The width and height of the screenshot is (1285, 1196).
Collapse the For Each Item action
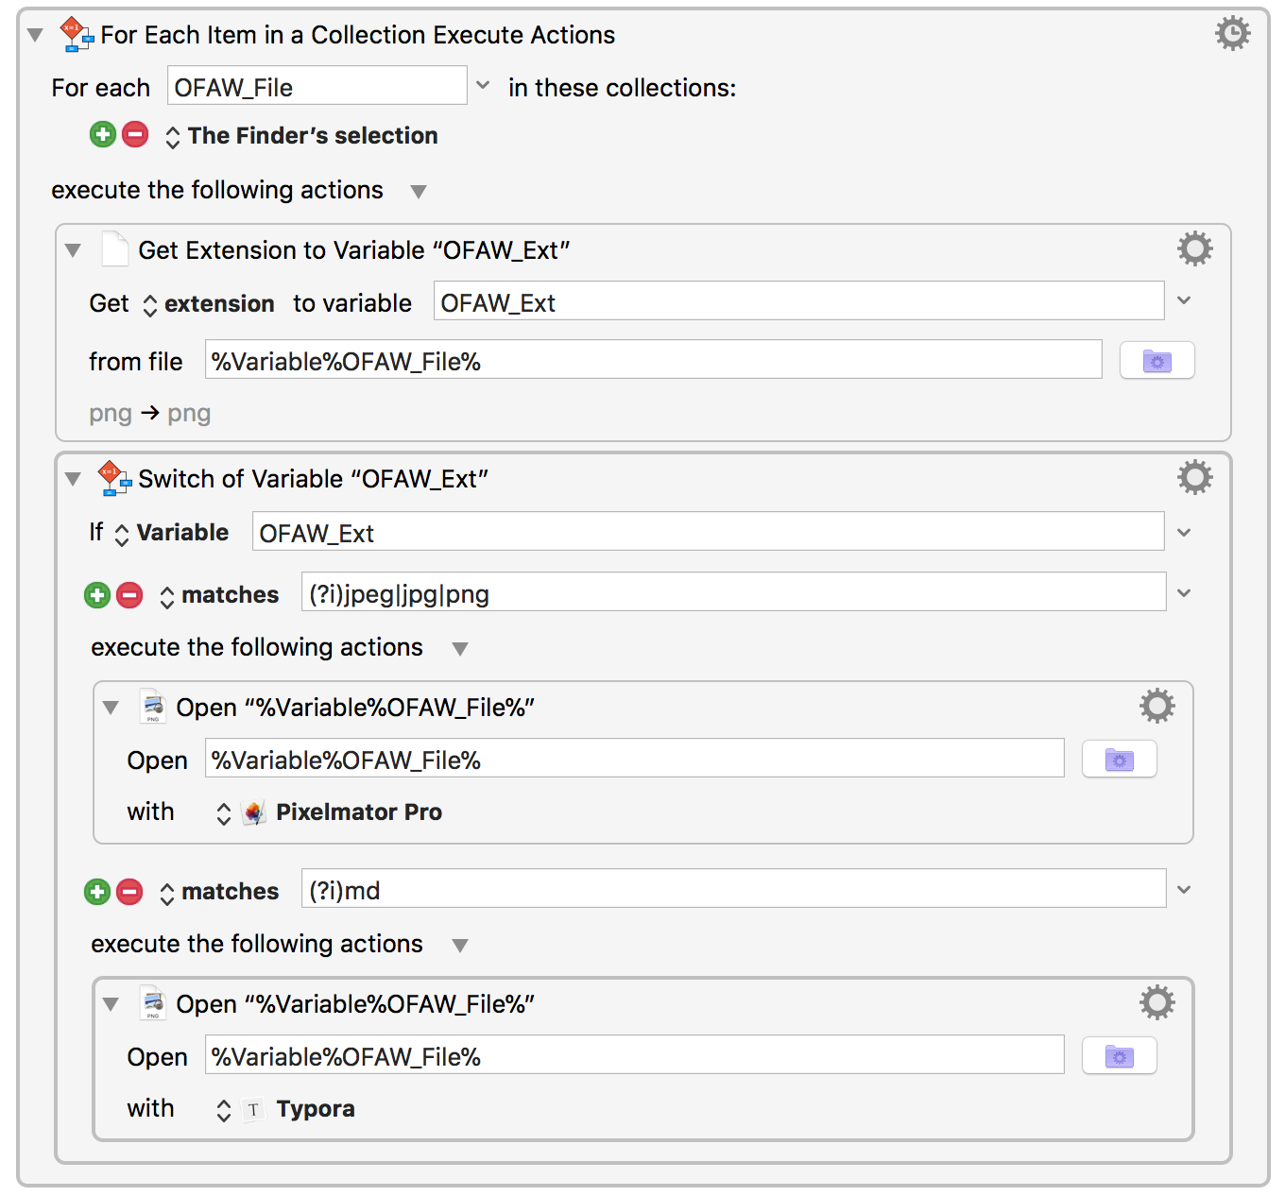(36, 36)
